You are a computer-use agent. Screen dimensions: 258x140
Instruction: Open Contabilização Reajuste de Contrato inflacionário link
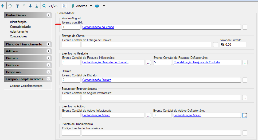(105, 62)
